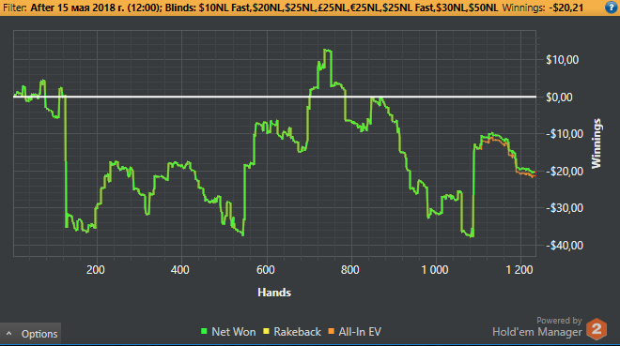Click the -$20,00 y-axis label
Viewport: 620px width, 346px height.
pos(565,172)
